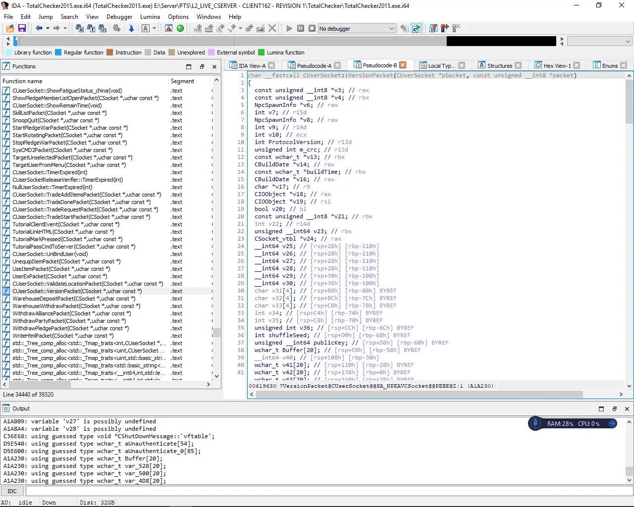The image size is (634, 507).
Task: Click the red warning triangle toolbar icon
Action: coord(169,28)
